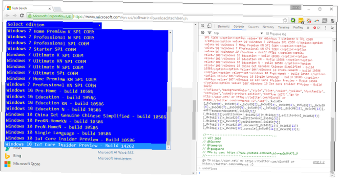
Task: Switch to the Profiles tab
Action: 298,27
